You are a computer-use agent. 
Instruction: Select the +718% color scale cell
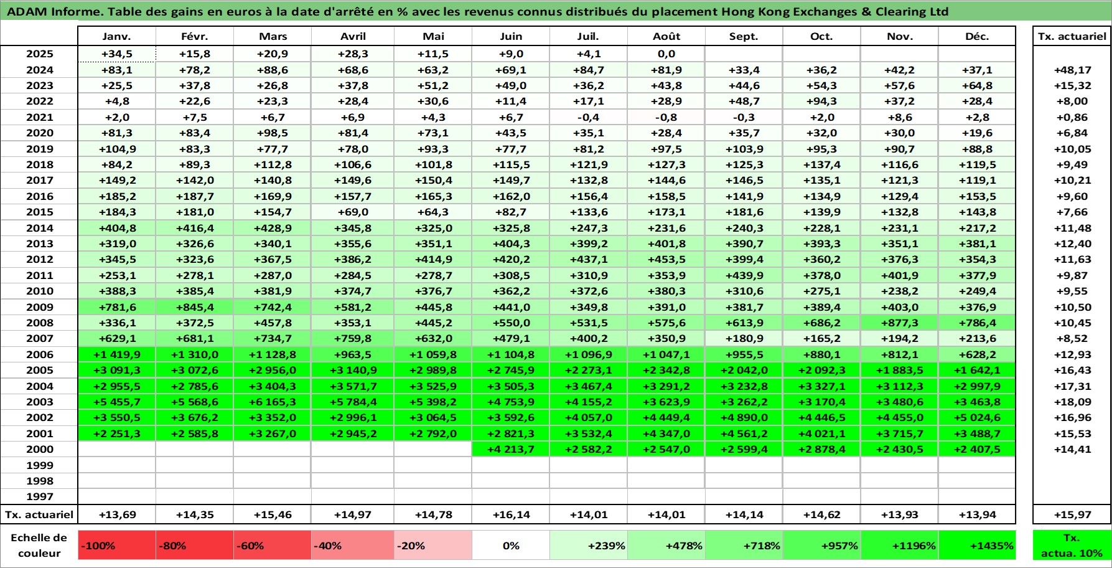point(744,546)
